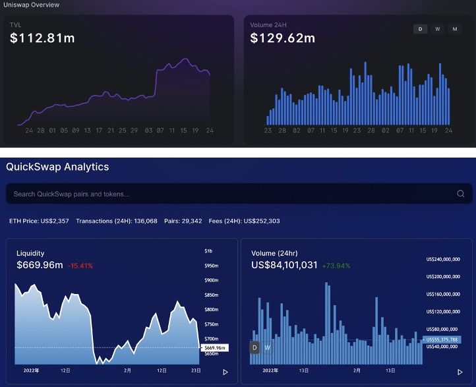Select the D daily interval on Uniswap volume chart
The image size is (476, 387).
click(x=420, y=29)
